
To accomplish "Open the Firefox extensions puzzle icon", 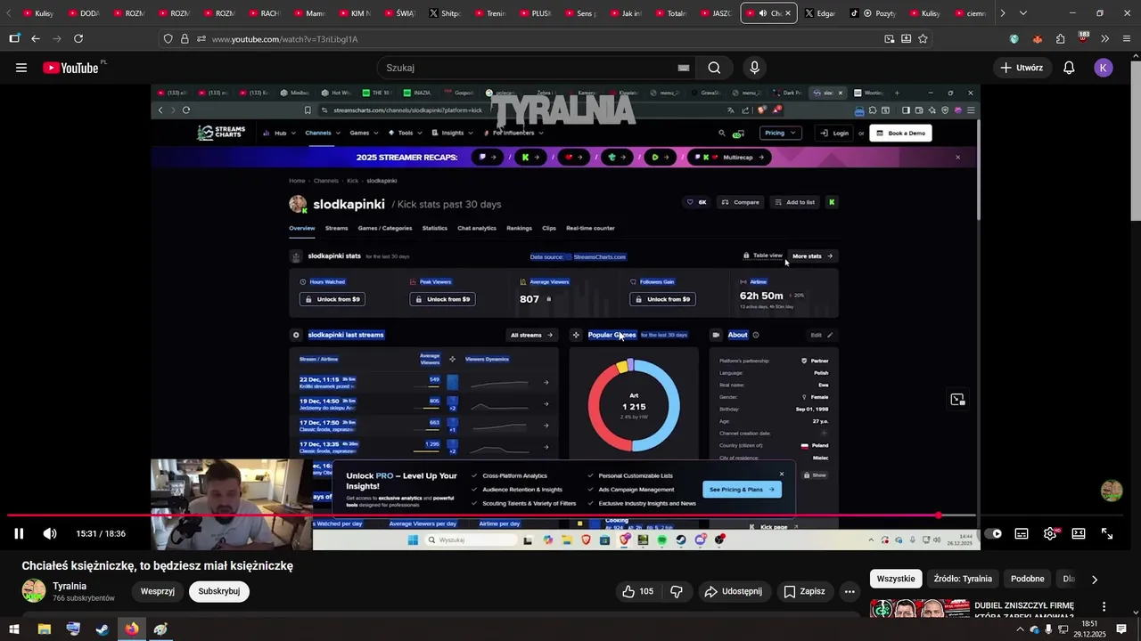I will [x=1060, y=39].
